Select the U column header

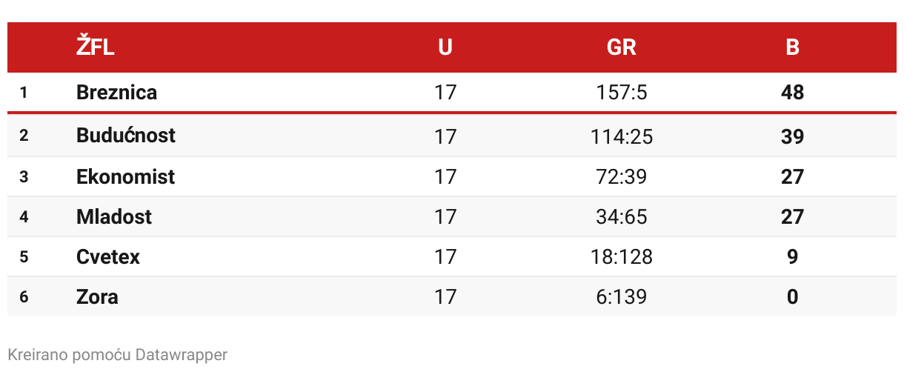[445, 47]
